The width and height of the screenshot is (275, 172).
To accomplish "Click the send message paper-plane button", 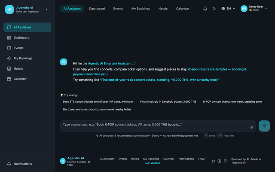I will (x=264, y=126).
